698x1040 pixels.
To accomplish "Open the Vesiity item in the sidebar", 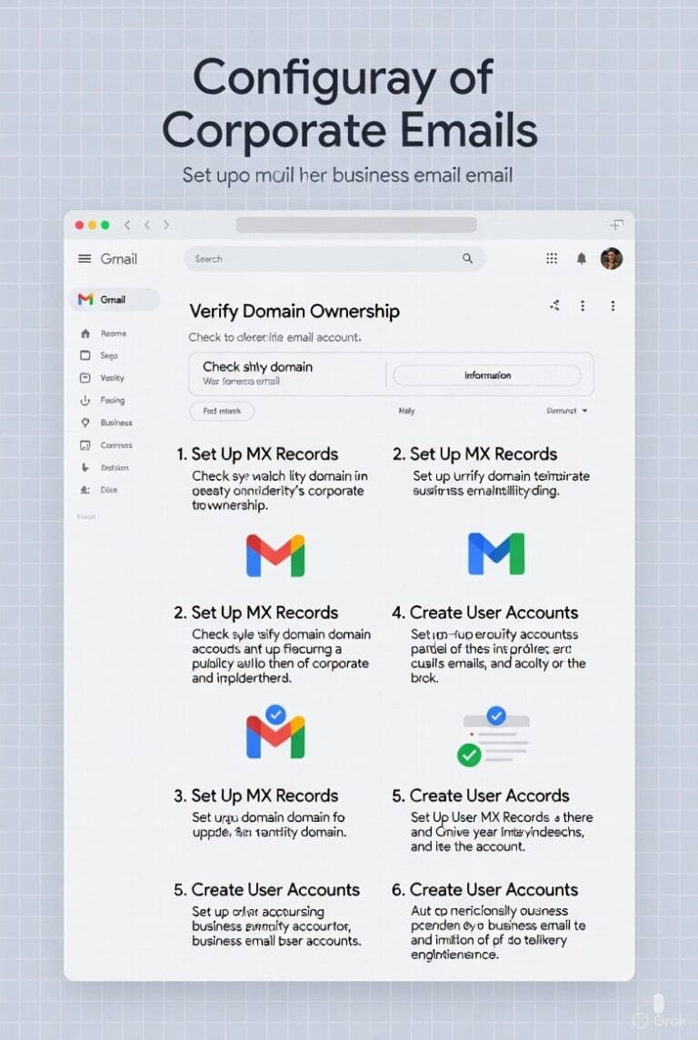I will click(103, 378).
